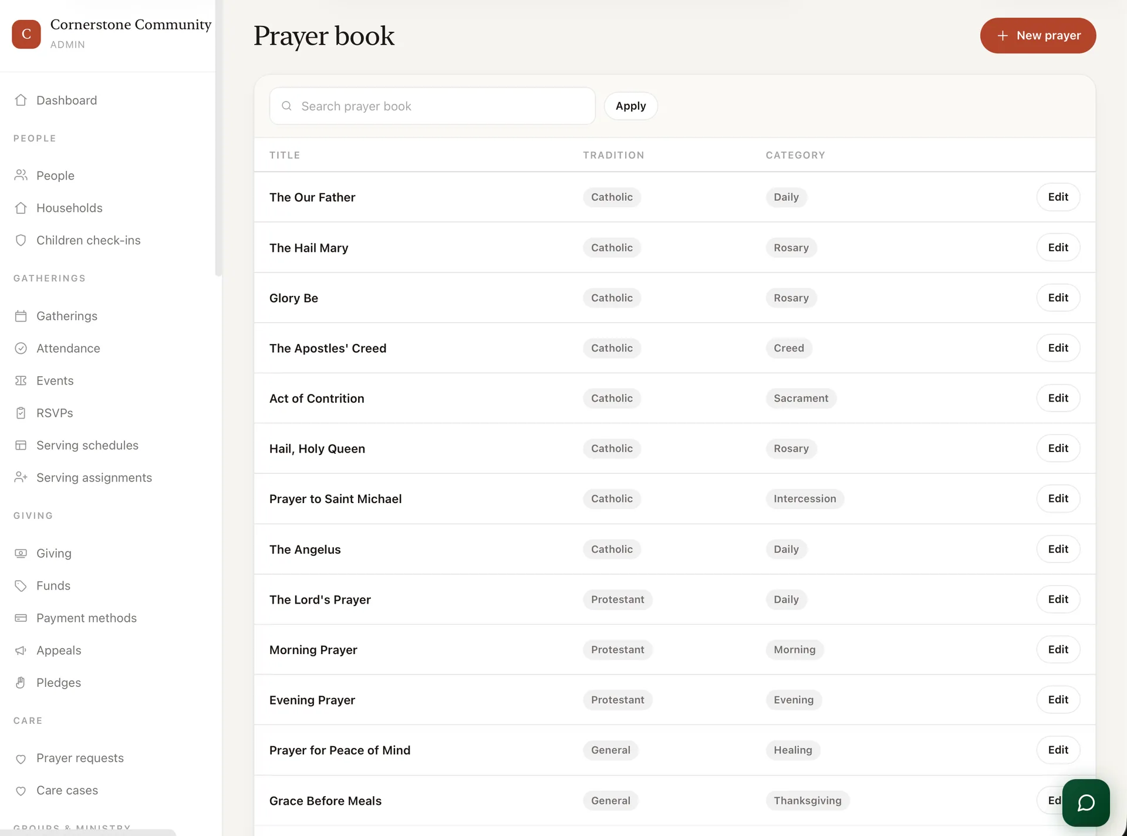Click the Appeals megaphone icon
This screenshot has height=836, width=1127.
tap(21, 650)
